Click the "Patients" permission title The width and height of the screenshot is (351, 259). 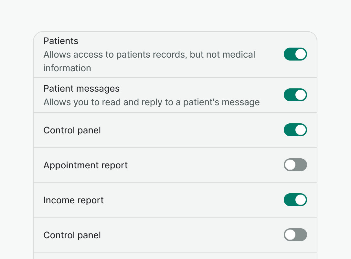(61, 41)
